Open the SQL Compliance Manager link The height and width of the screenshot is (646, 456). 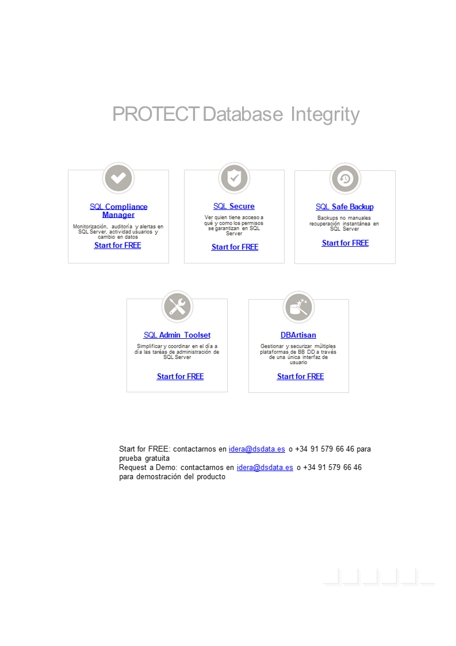(x=118, y=211)
